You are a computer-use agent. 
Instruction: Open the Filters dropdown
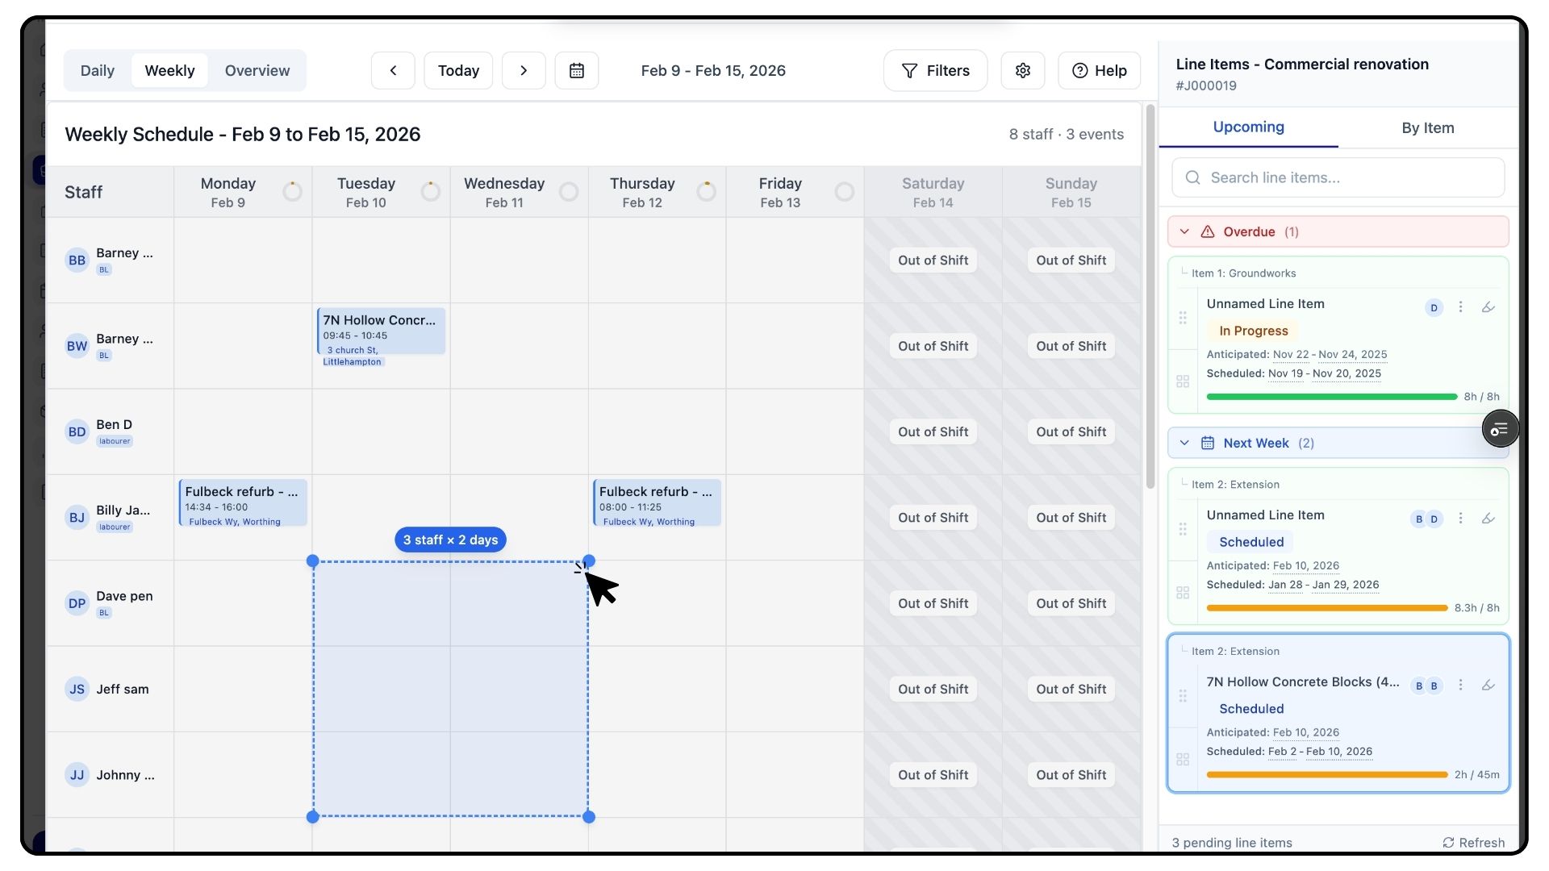(935, 71)
